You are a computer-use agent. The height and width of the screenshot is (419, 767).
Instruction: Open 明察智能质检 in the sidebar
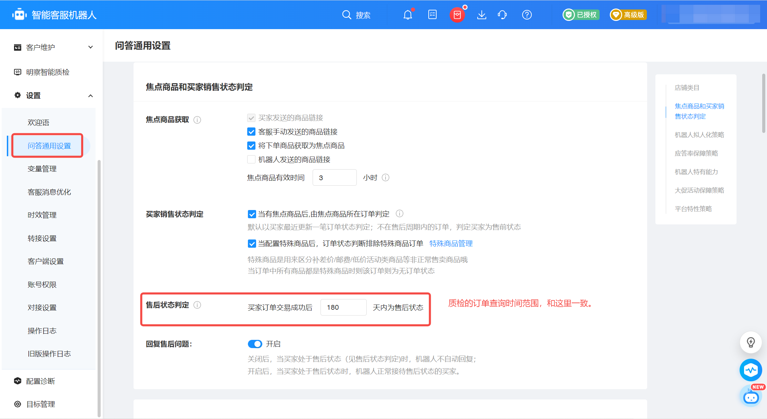48,72
